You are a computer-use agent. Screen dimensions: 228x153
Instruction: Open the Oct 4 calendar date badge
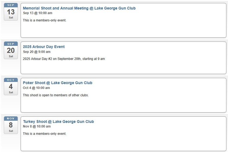coord(11,87)
